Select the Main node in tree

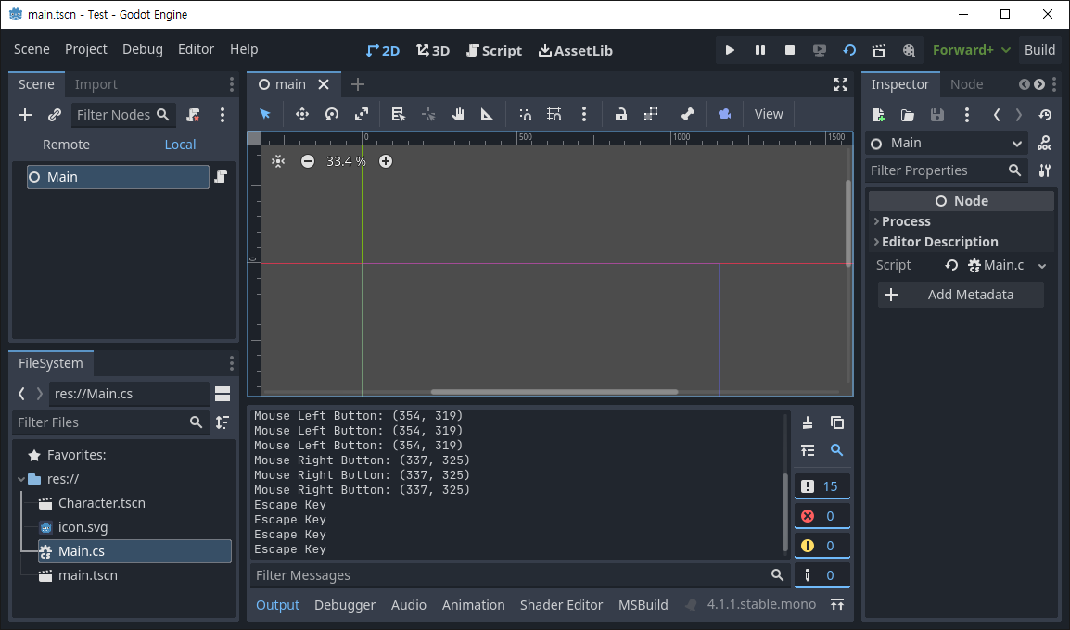(118, 177)
